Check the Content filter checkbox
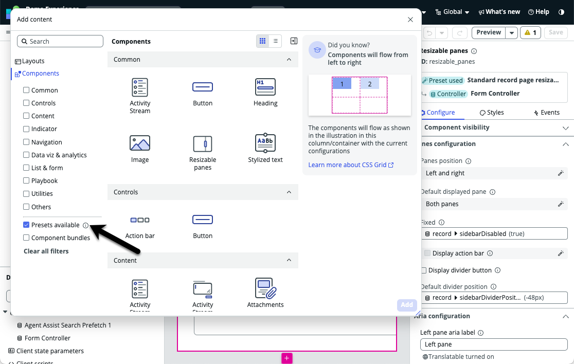The width and height of the screenshot is (574, 364). pos(26,116)
